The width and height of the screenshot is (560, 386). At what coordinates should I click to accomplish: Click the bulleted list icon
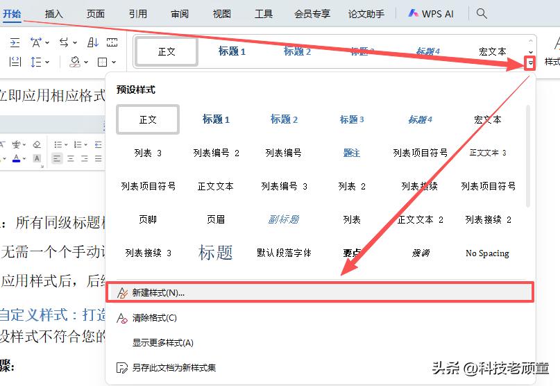tap(58, 144)
